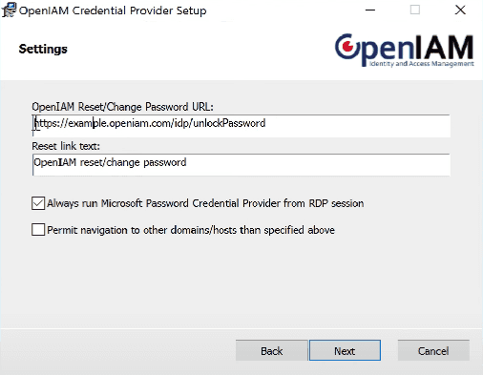
Task: Tick the Permit navigation to other domains checkbox
Action: (38, 230)
